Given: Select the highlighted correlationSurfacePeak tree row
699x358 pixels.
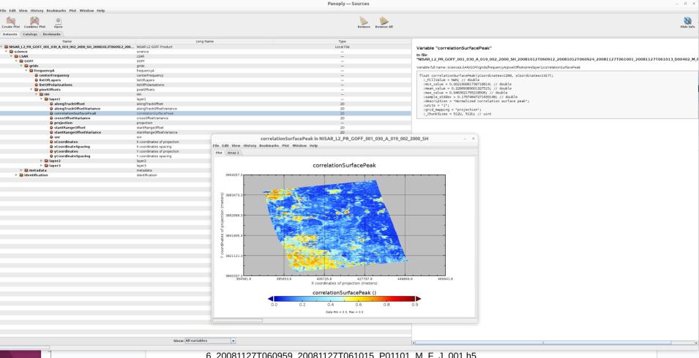Looking at the screenshot, I should click(x=205, y=113).
